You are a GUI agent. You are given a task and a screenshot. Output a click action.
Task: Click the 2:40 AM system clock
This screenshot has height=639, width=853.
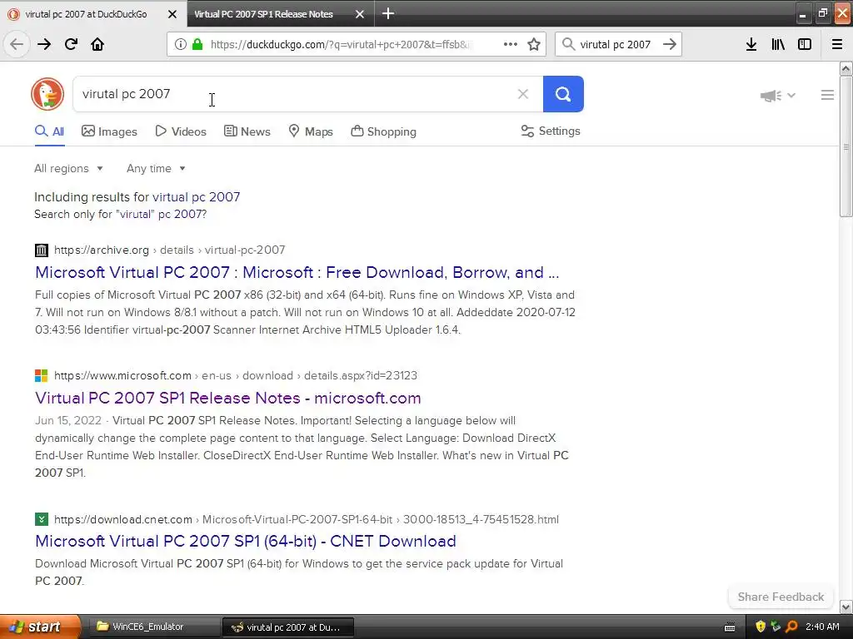coord(822,627)
